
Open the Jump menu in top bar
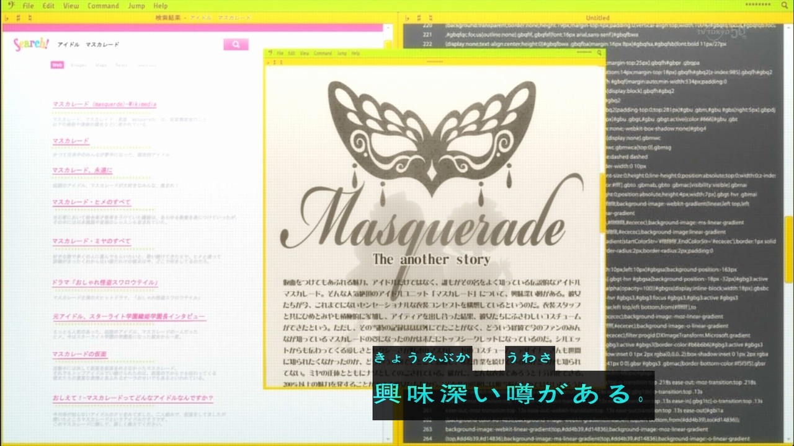[x=136, y=6]
